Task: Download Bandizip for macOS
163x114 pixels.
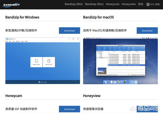Action: (x=147, y=31)
